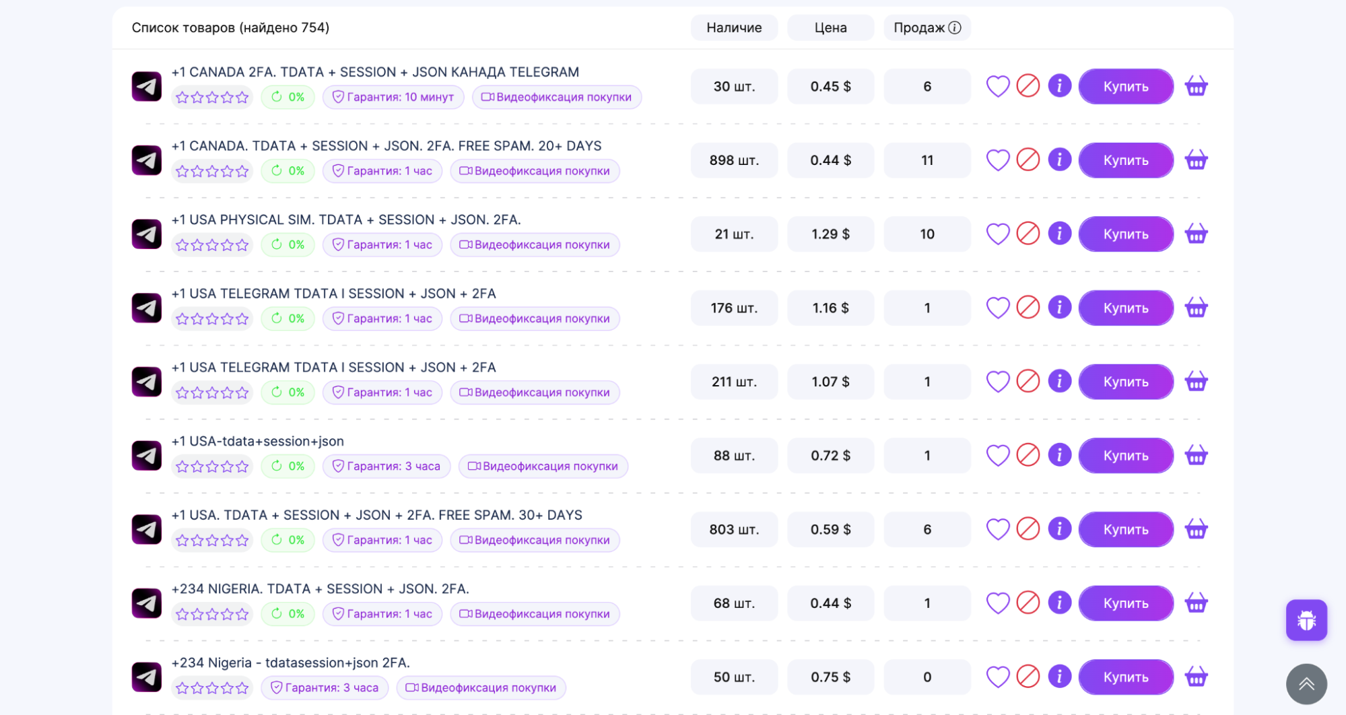This screenshot has width=1346, height=715.
Task: Click Видеофиксация покупки tag on Canada Free Spam
Action: point(535,171)
